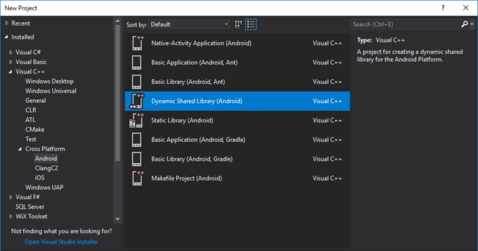Expand the Visual Basic node

coord(11,62)
